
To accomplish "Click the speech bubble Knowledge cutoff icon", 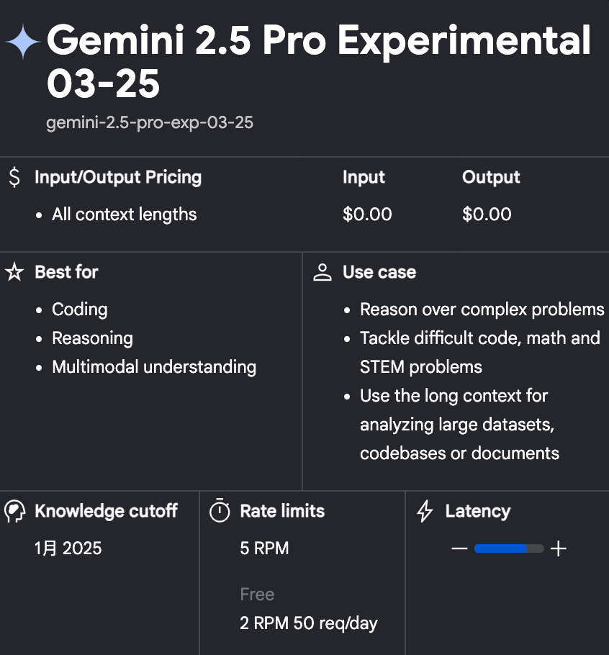I will [x=13, y=510].
